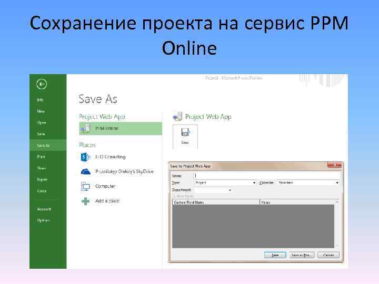Click the Name input field
This screenshot has width=379, height=284.
(267, 176)
